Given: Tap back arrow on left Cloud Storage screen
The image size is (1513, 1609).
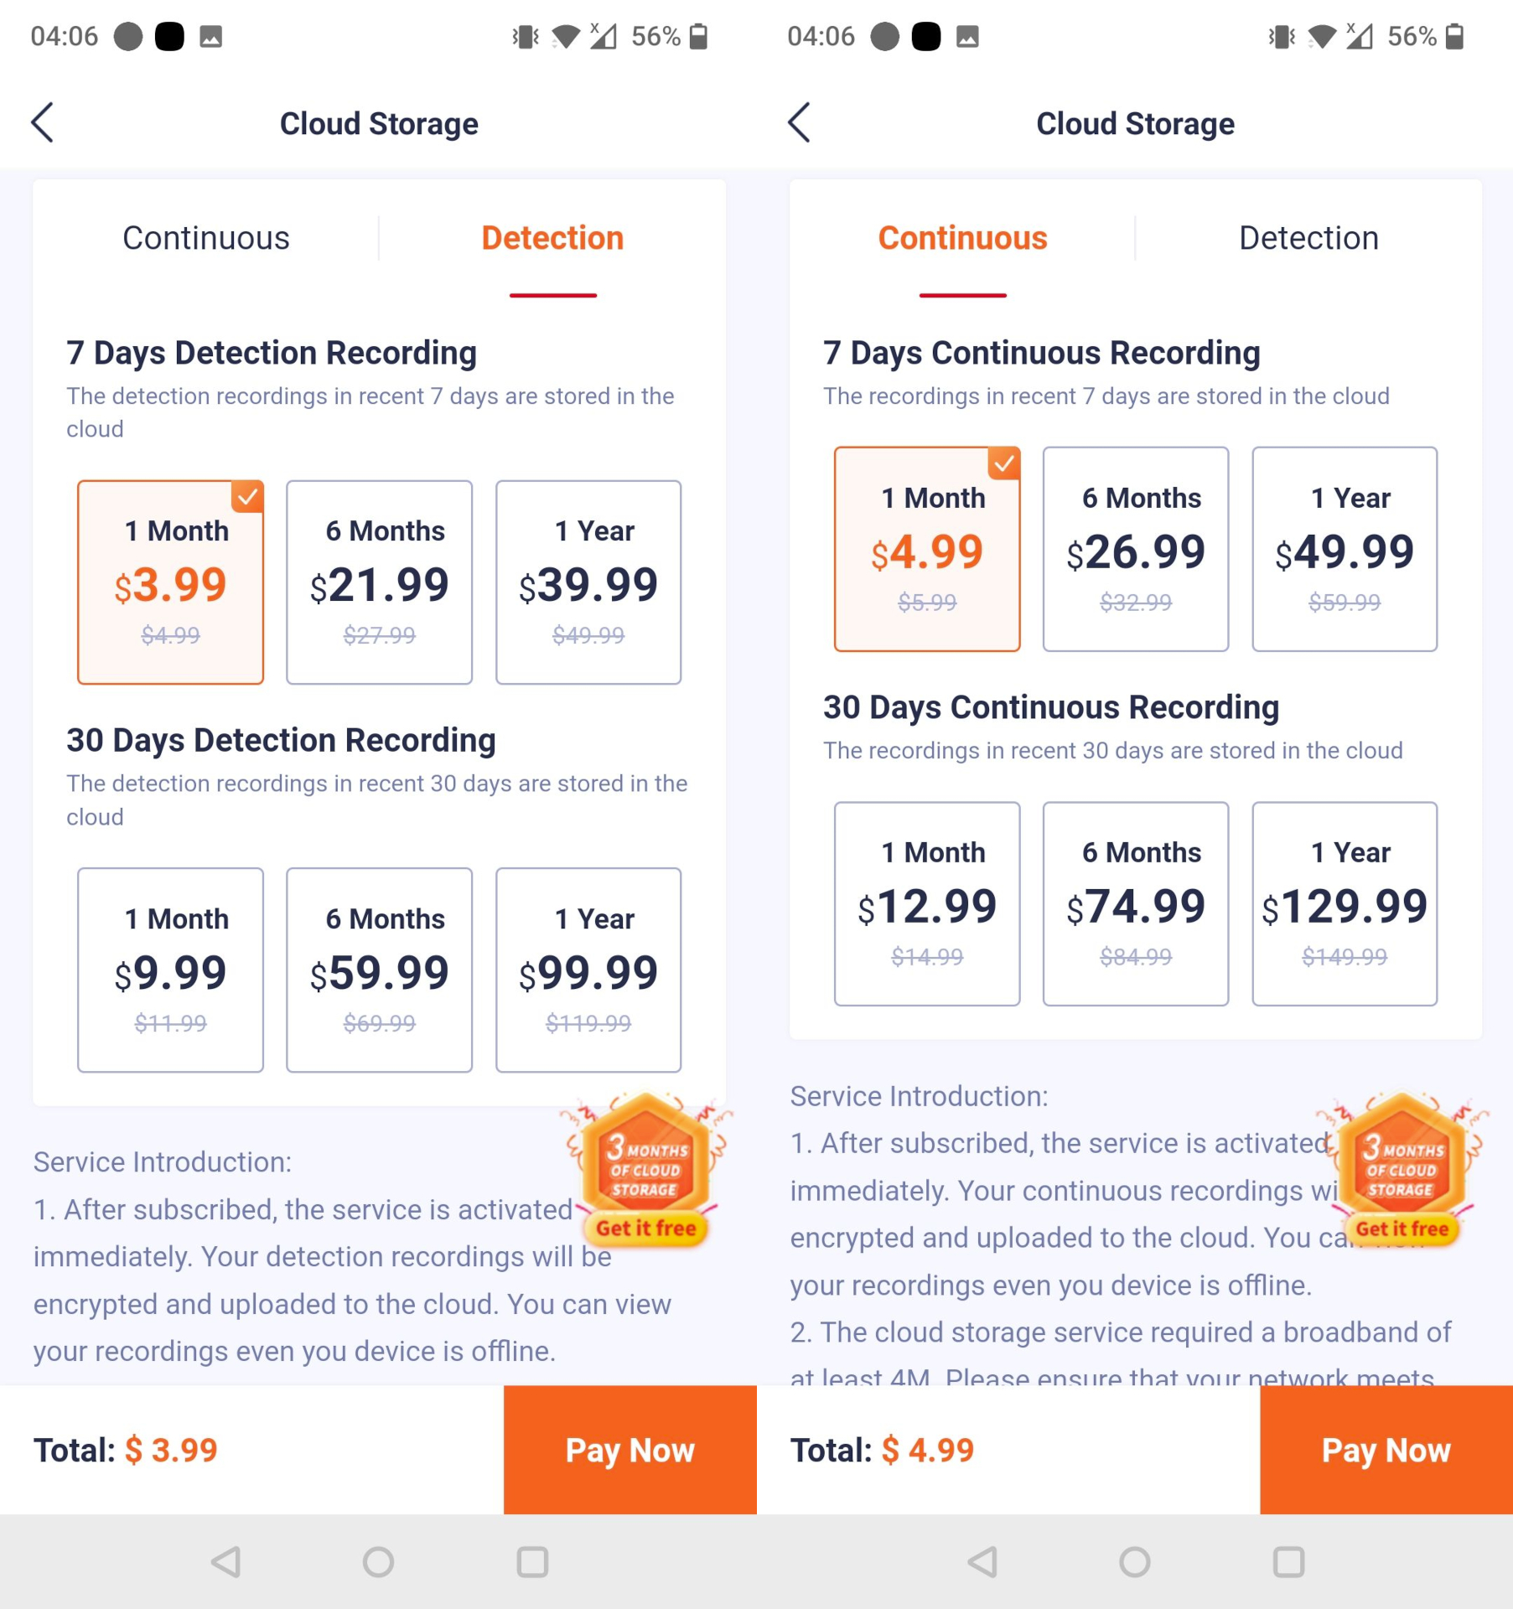Looking at the screenshot, I should point(43,123).
